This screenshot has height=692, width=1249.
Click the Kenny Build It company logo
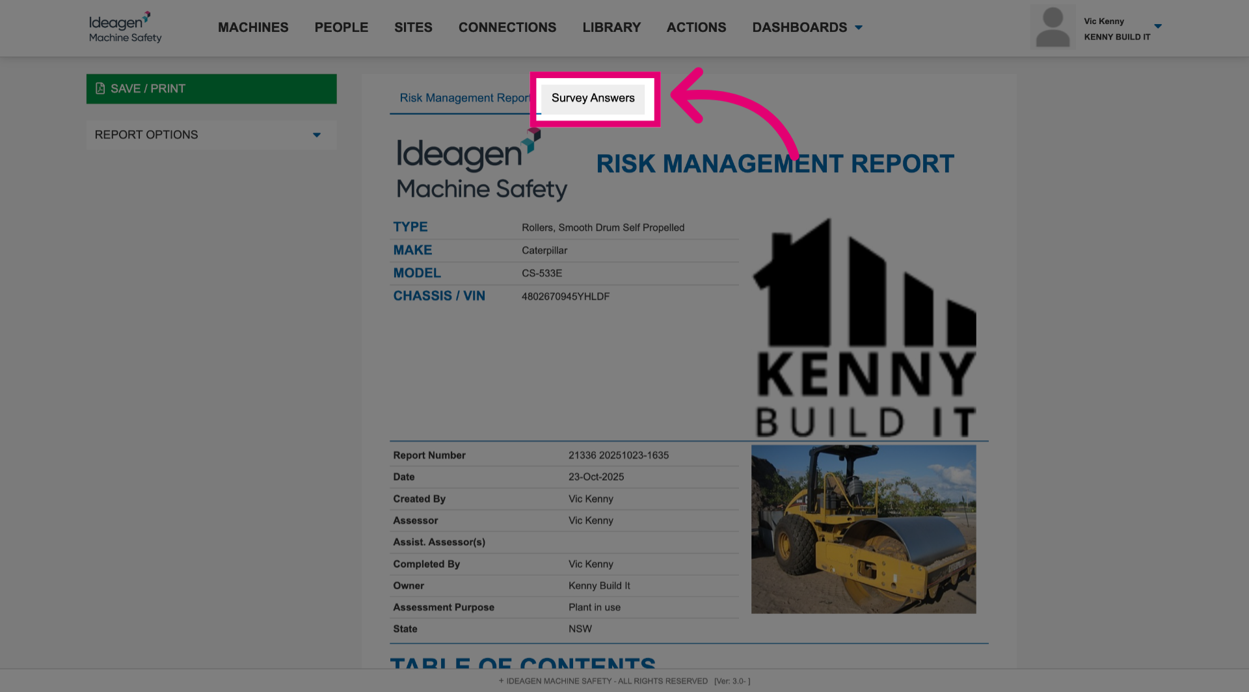pos(865,328)
